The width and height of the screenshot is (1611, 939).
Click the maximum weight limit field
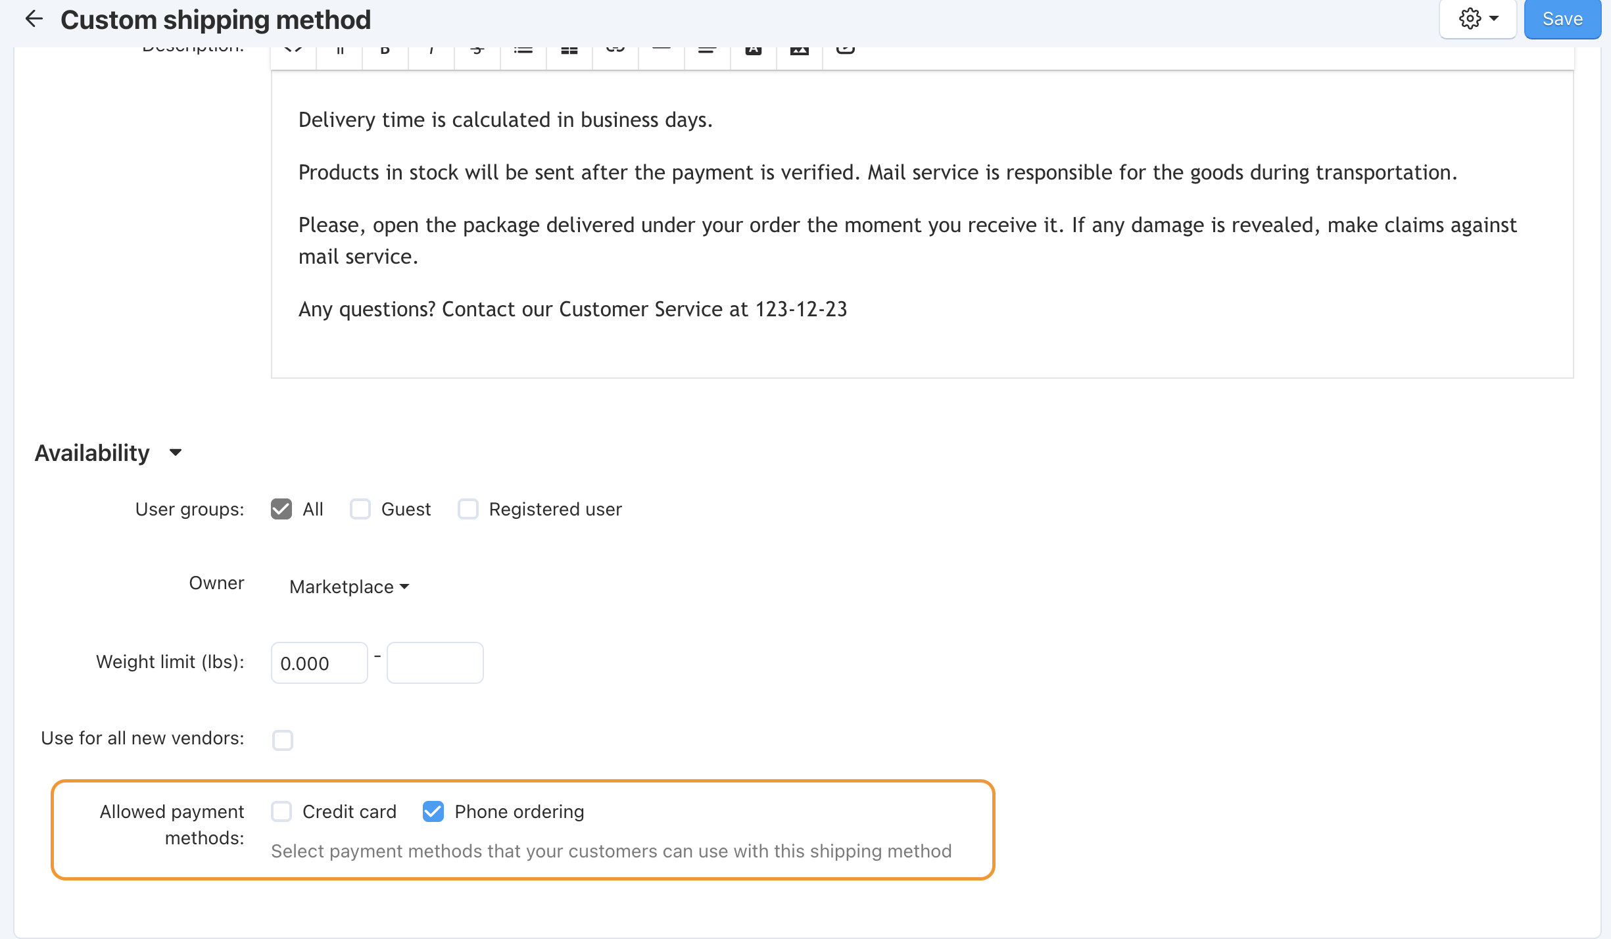[435, 663]
